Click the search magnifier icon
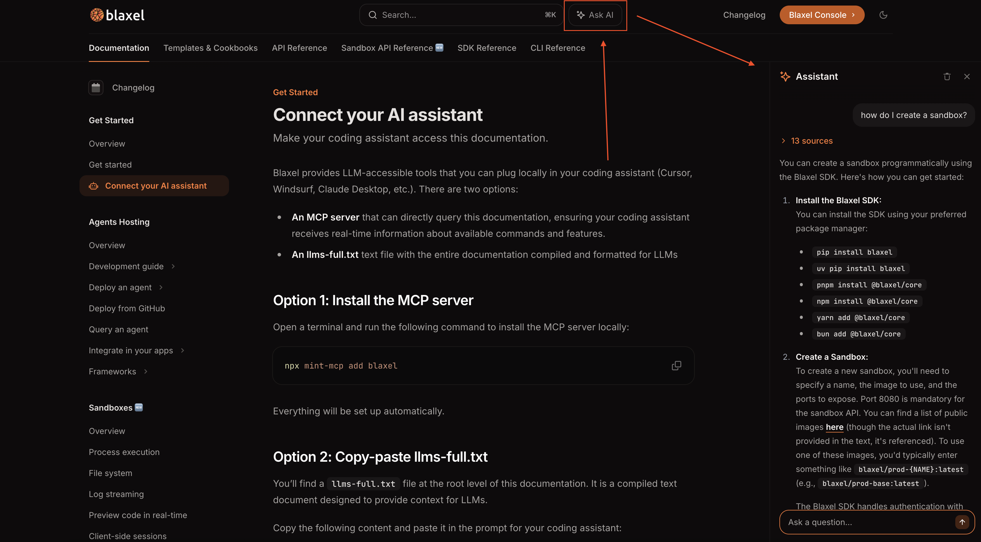The image size is (981, 542). click(372, 15)
